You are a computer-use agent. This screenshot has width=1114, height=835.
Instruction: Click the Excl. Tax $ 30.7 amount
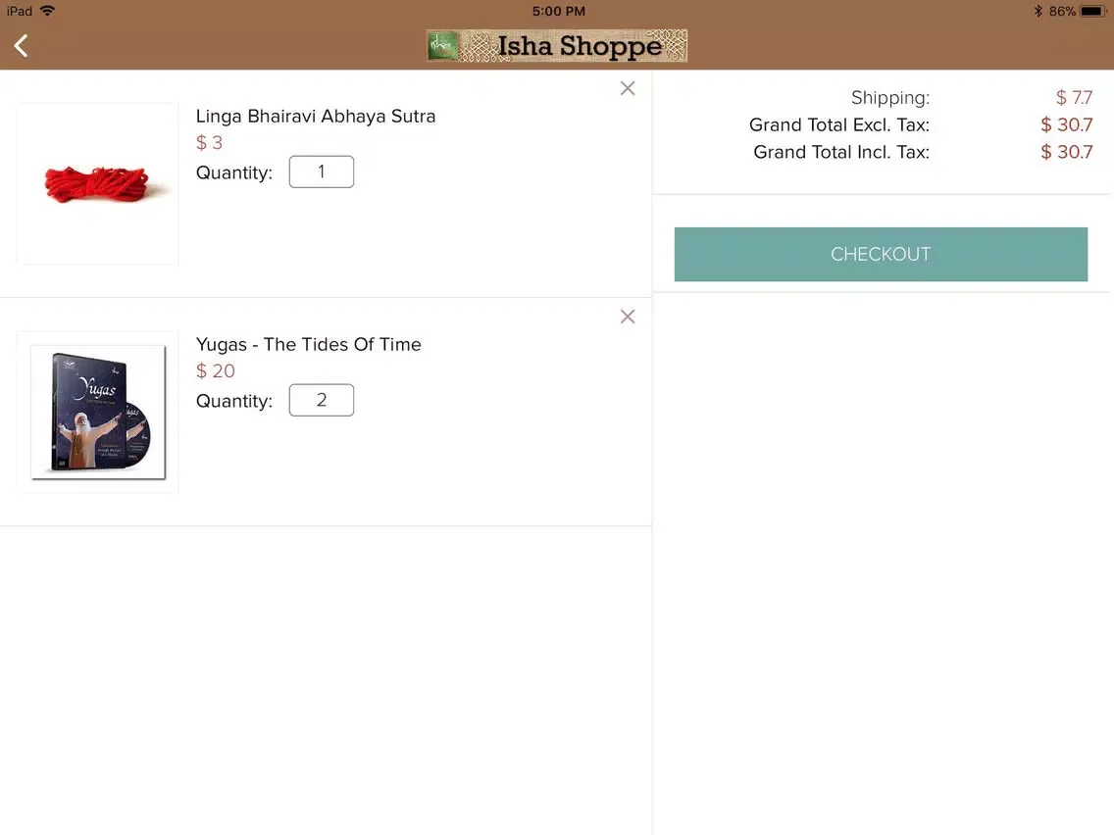pyautogui.click(x=1066, y=125)
